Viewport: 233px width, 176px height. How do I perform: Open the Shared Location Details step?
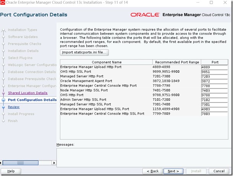[x=28, y=93]
